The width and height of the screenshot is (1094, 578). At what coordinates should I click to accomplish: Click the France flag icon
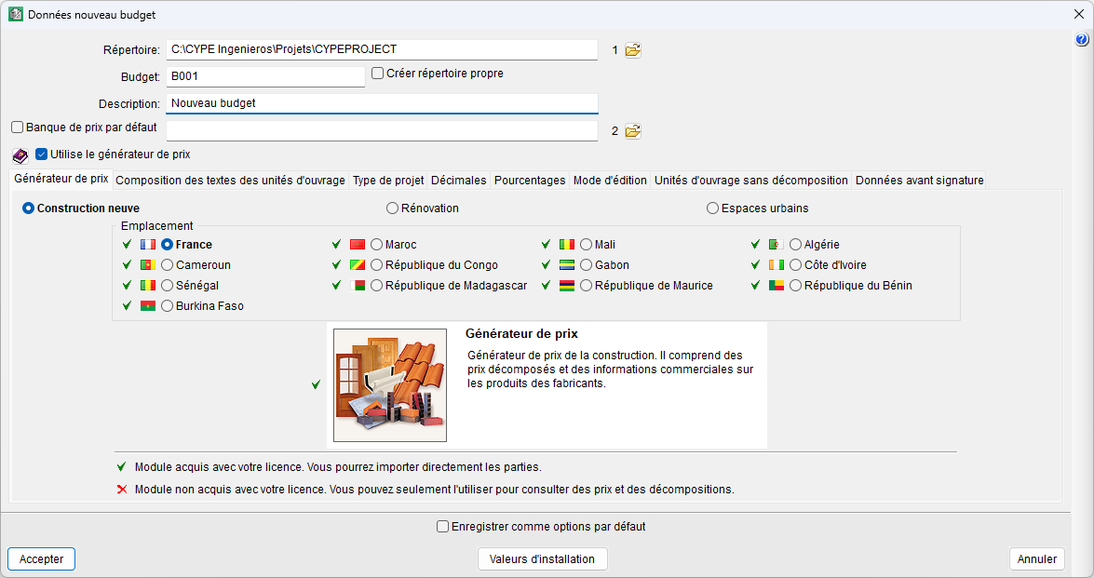[x=148, y=245]
